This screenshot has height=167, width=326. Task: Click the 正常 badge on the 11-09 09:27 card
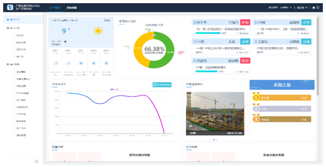(x=306, y=22)
